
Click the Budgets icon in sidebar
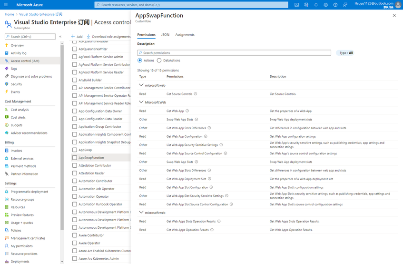tap(7, 125)
